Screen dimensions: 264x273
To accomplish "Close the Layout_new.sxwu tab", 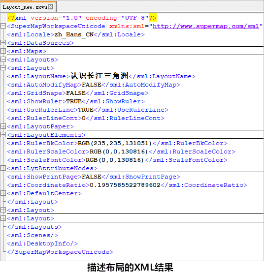I will coord(51,7).
